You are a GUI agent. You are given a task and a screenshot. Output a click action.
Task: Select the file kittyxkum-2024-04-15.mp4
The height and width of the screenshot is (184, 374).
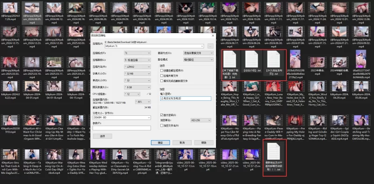pyautogui.click(x=76, y=90)
